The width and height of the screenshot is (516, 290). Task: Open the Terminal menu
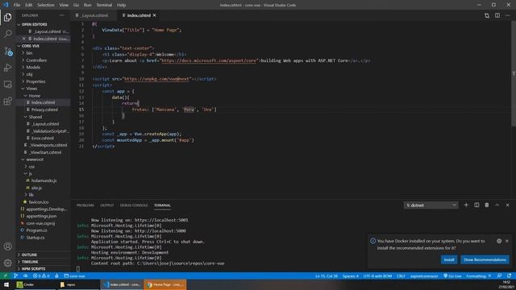click(x=104, y=5)
